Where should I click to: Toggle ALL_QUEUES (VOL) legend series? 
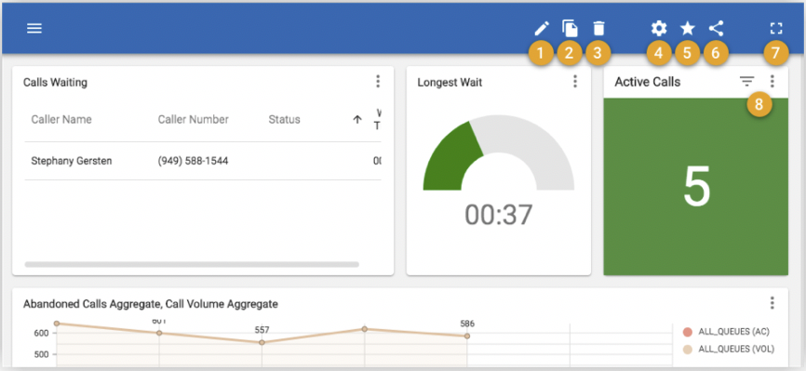tap(729, 350)
